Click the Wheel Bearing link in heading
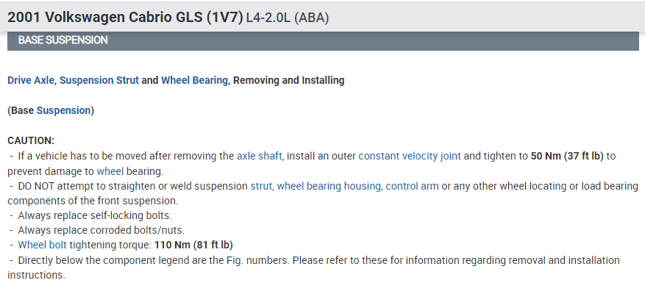Screen dimensions: 645x294 click(x=194, y=80)
